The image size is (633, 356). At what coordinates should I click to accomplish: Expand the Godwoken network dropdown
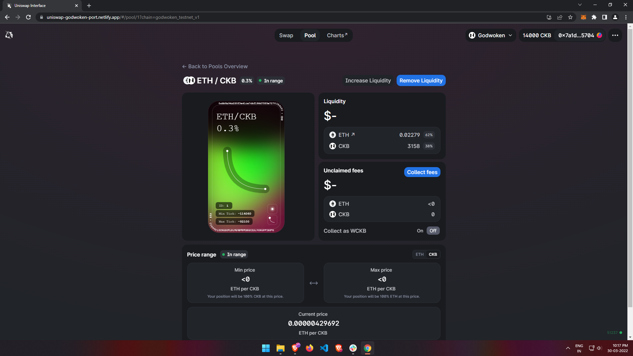coord(491,35)
